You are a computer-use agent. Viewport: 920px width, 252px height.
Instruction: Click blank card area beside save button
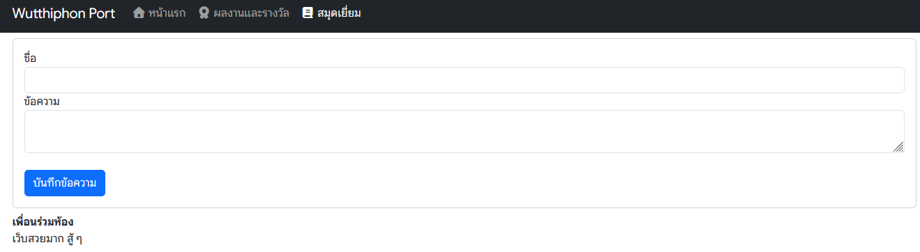pos(488,183)
